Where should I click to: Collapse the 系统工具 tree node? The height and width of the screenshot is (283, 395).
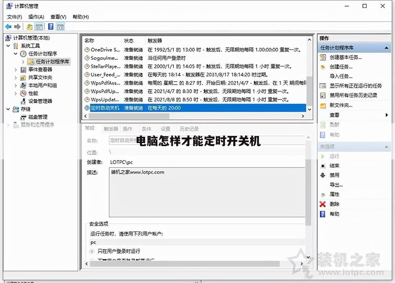pos(8,46)
